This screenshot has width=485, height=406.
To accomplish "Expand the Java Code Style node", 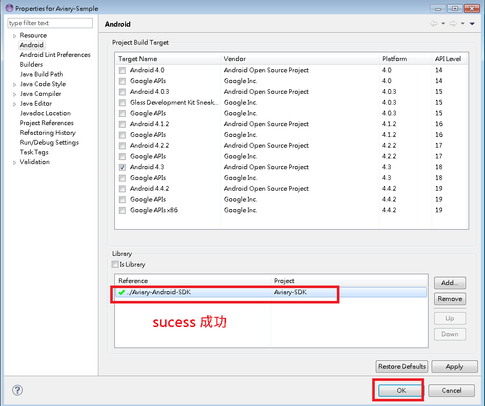I will (14, 85).
